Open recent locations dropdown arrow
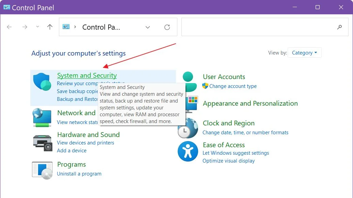The height and width of the screenshot is (198, 353). click(37, 27)
